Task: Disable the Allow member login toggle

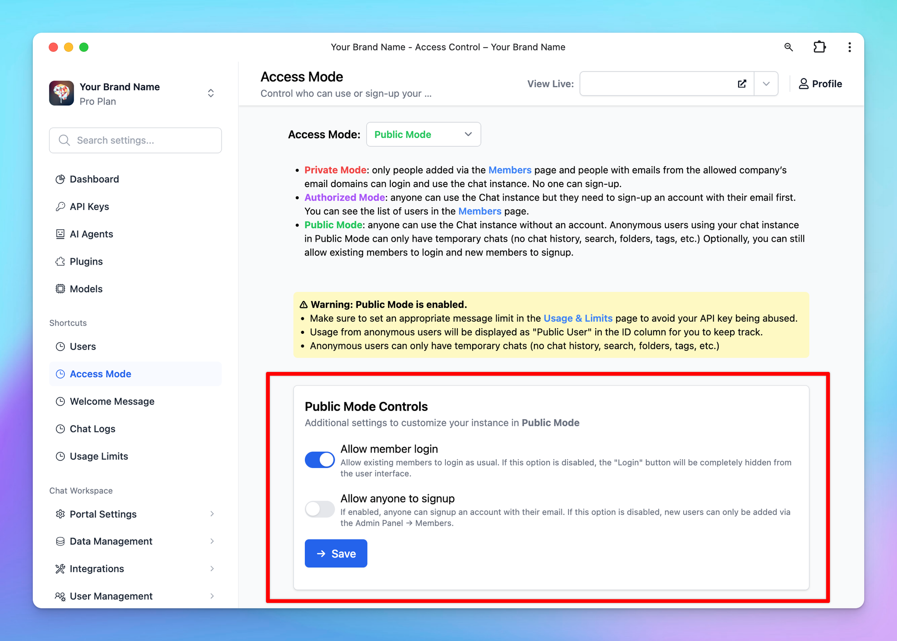Action: [320, 460]
